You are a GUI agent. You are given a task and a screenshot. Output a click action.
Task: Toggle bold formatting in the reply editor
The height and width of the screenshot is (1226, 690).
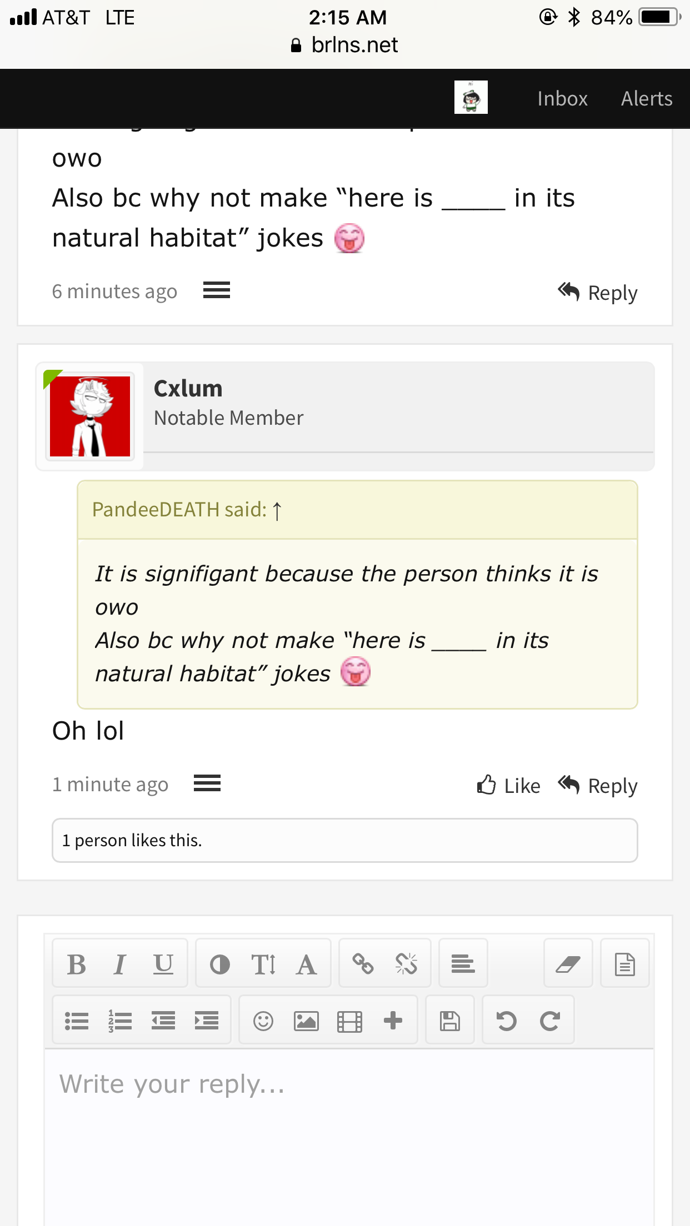tap(77, 964)
